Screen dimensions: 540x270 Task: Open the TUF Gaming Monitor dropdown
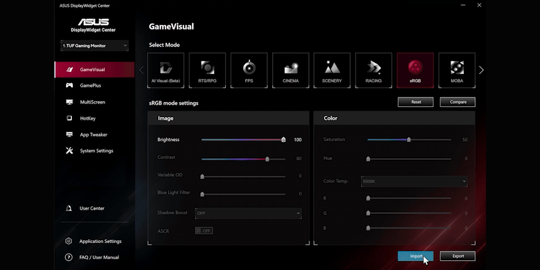(x=94, y=46)
